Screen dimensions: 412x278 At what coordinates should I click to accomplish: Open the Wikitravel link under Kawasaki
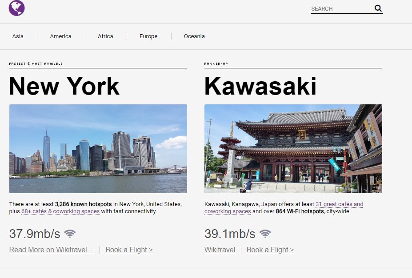220,250
